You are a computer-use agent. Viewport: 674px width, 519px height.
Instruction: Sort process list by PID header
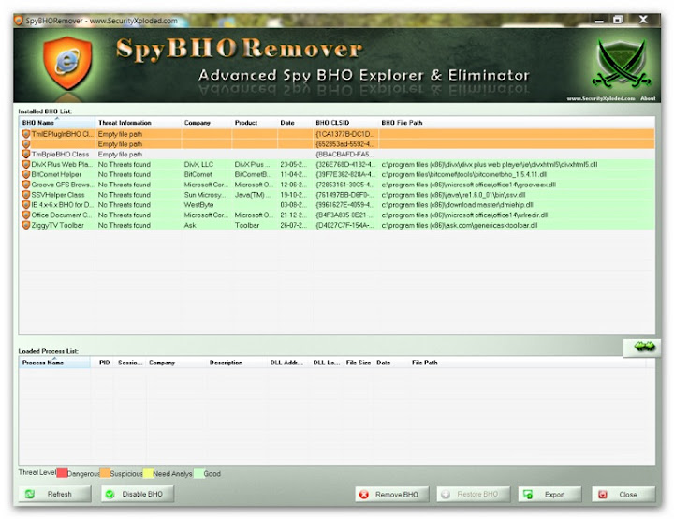tap(104, 363)
